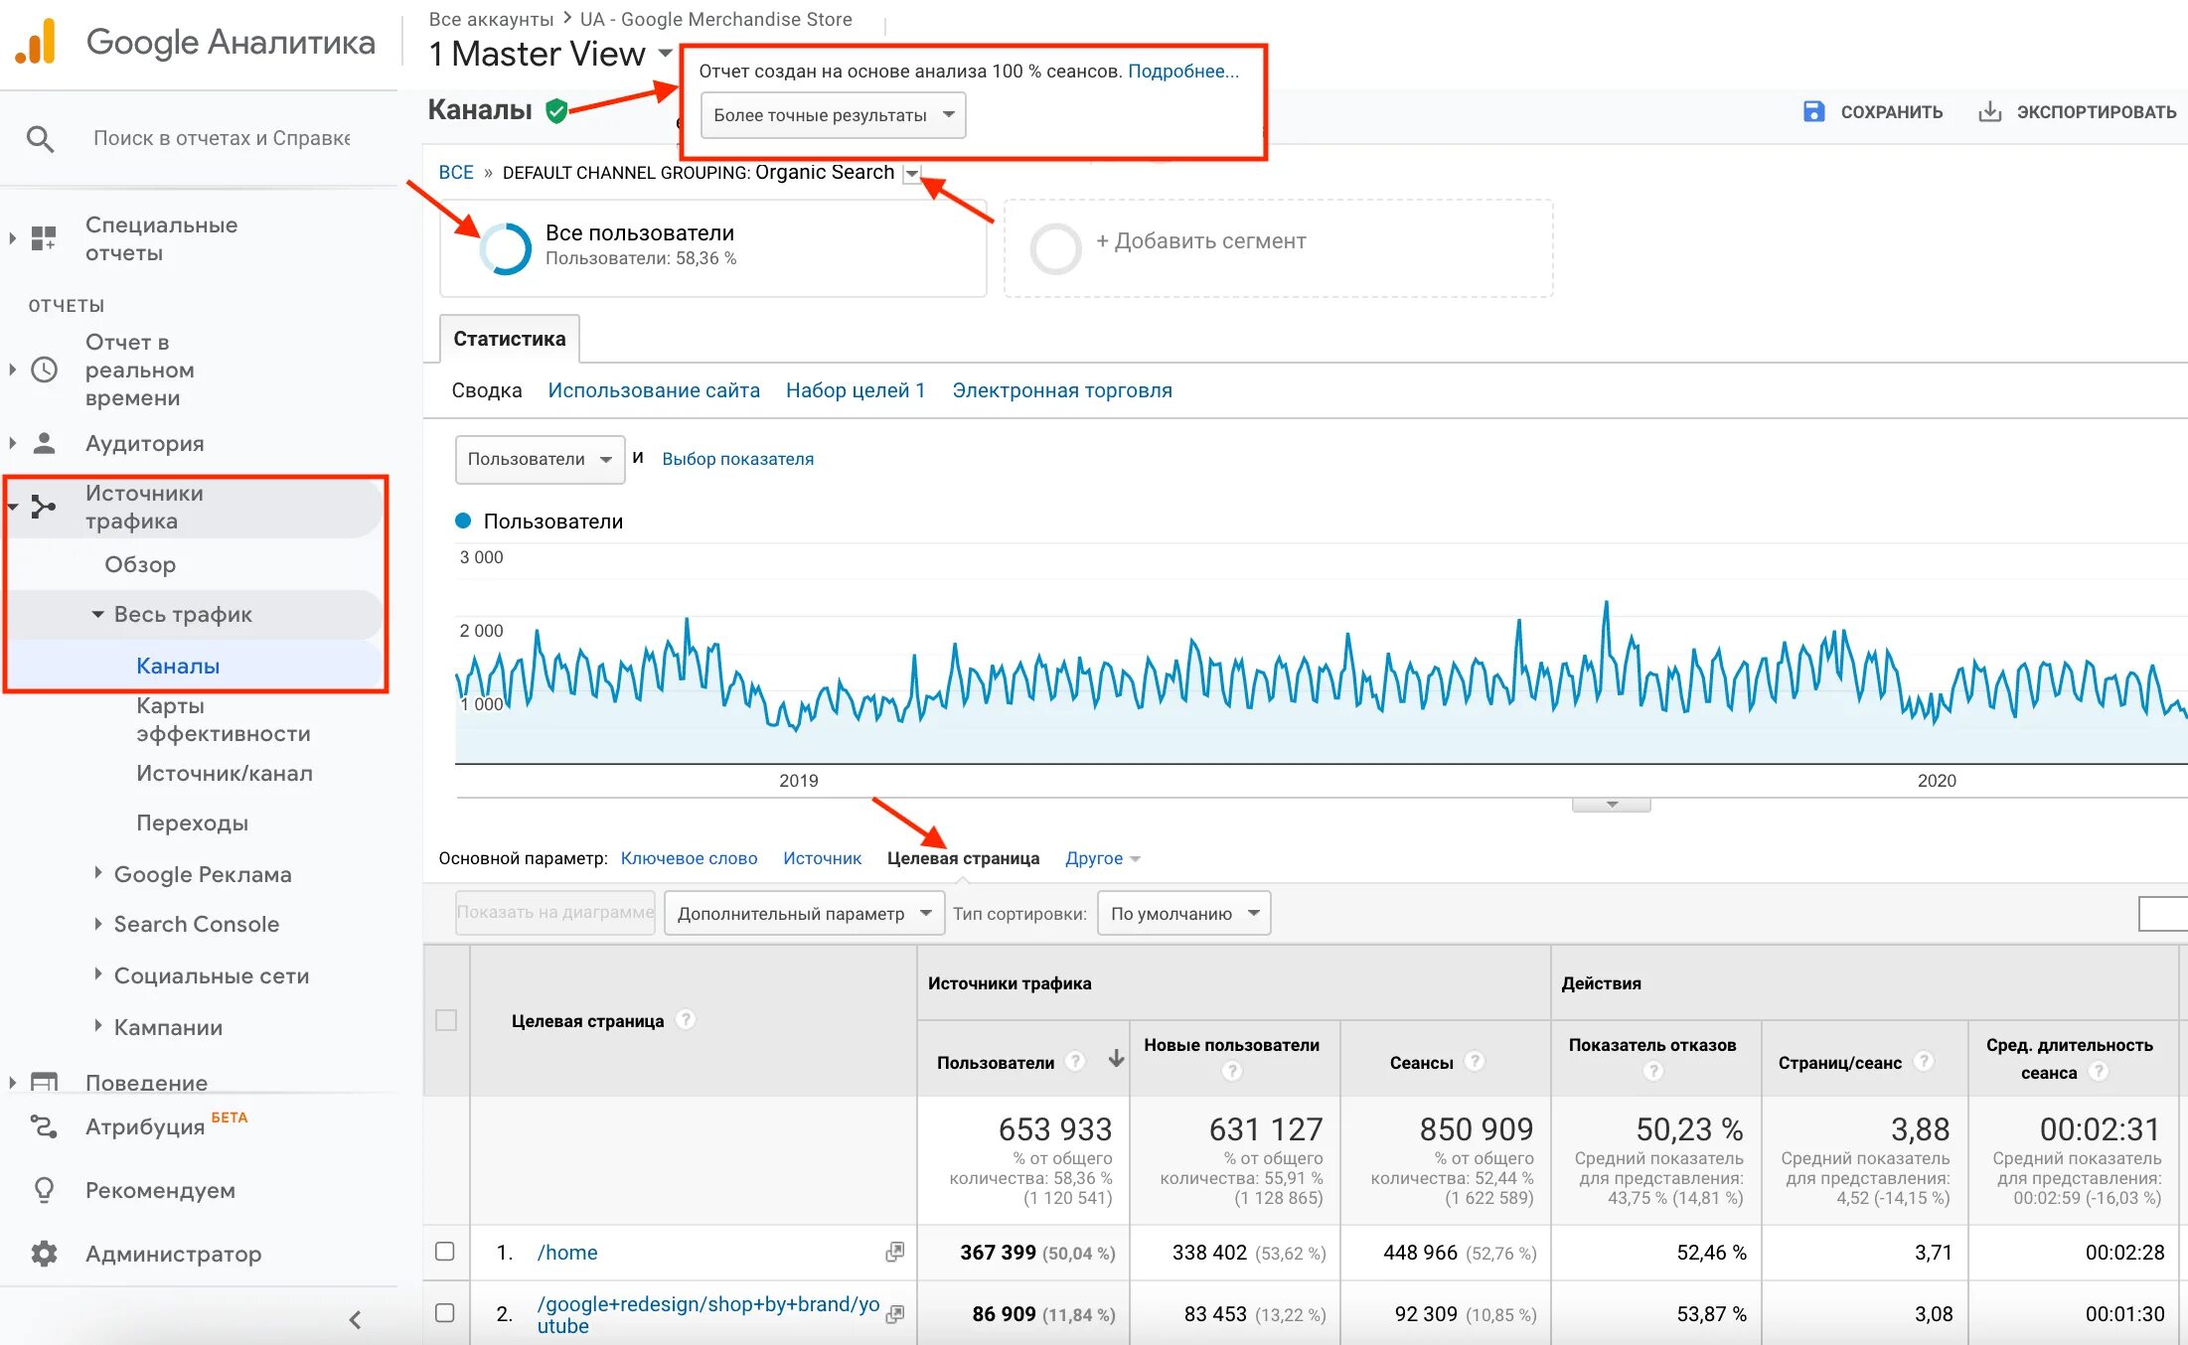Open /home page in new window icon
The image size is (2188, 1345).
(x=895, y=1252)
